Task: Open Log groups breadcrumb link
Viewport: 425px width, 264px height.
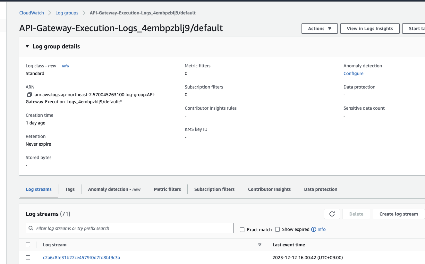Action: click(x=67, y=13)
